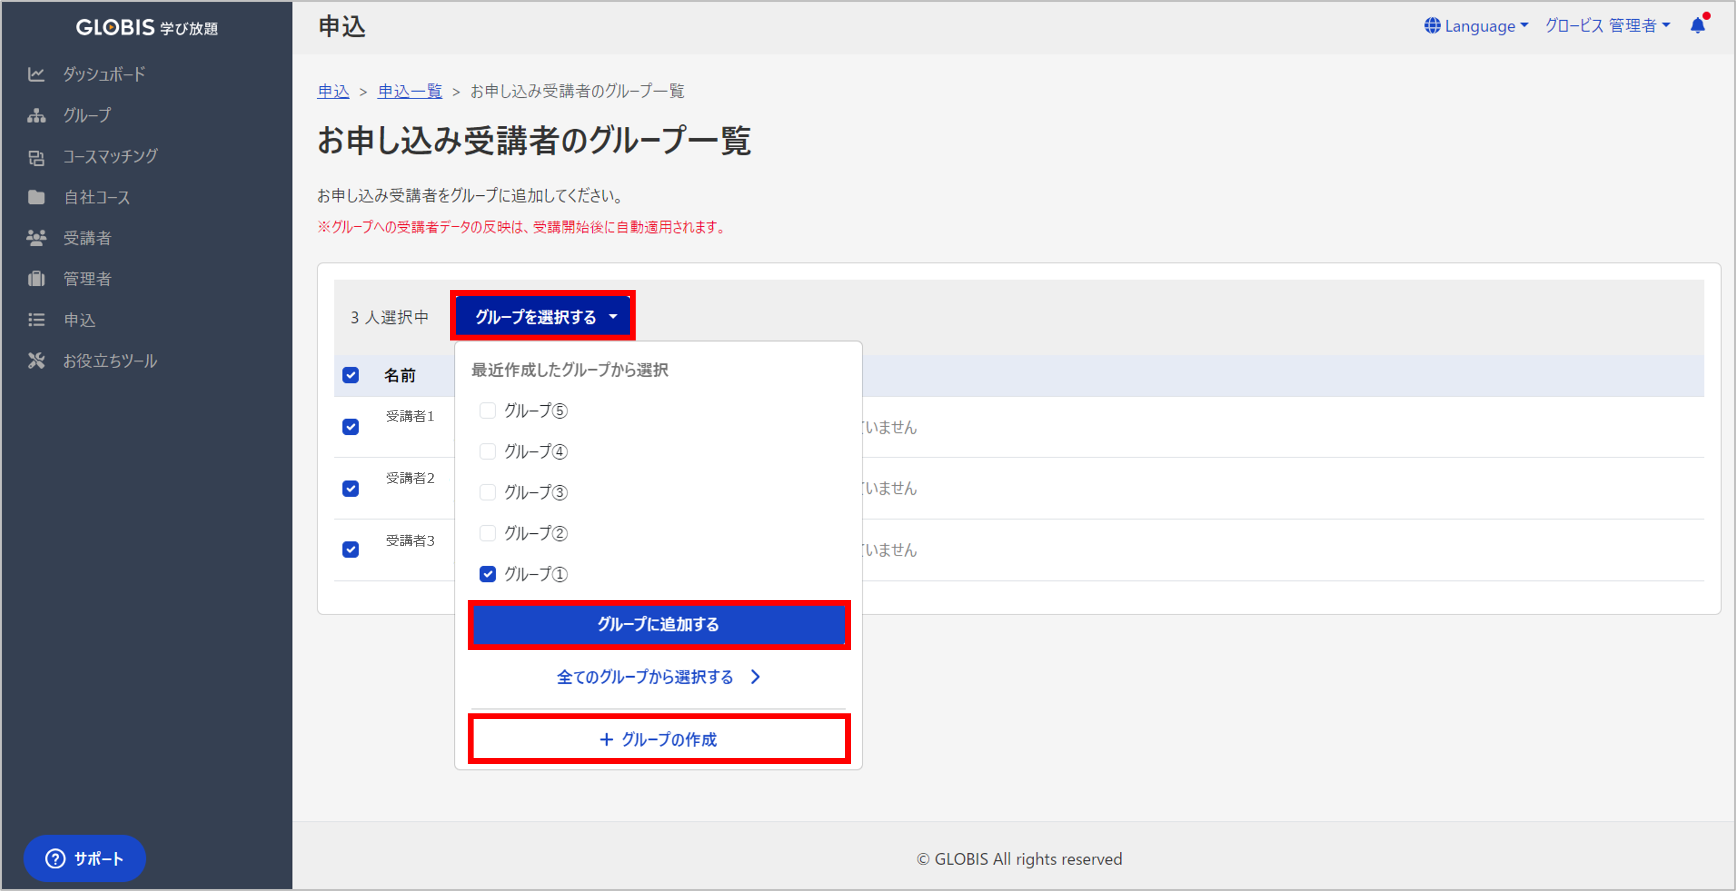Click the 申込 breadcrumb link

pyautogui.click(x=333, y=91)
